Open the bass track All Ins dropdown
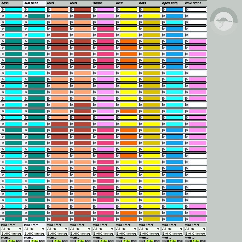 tap(11, 229)
